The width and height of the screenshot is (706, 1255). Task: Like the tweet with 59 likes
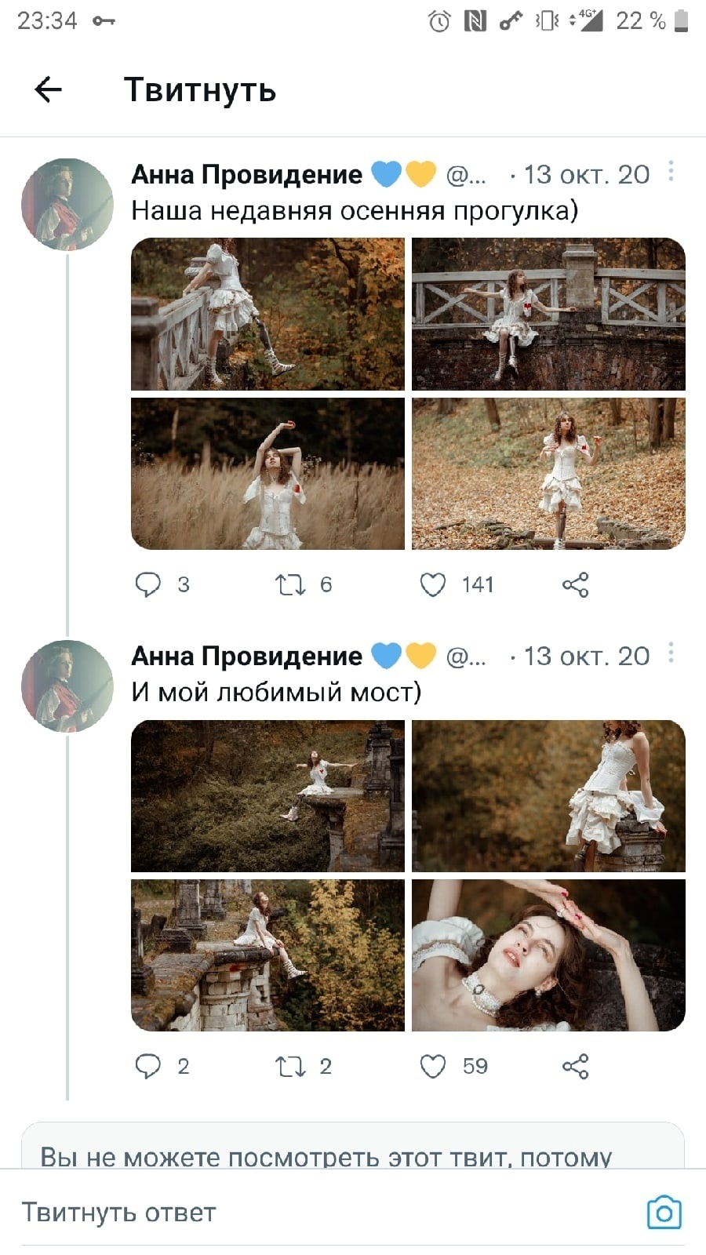click(433, 1066)
